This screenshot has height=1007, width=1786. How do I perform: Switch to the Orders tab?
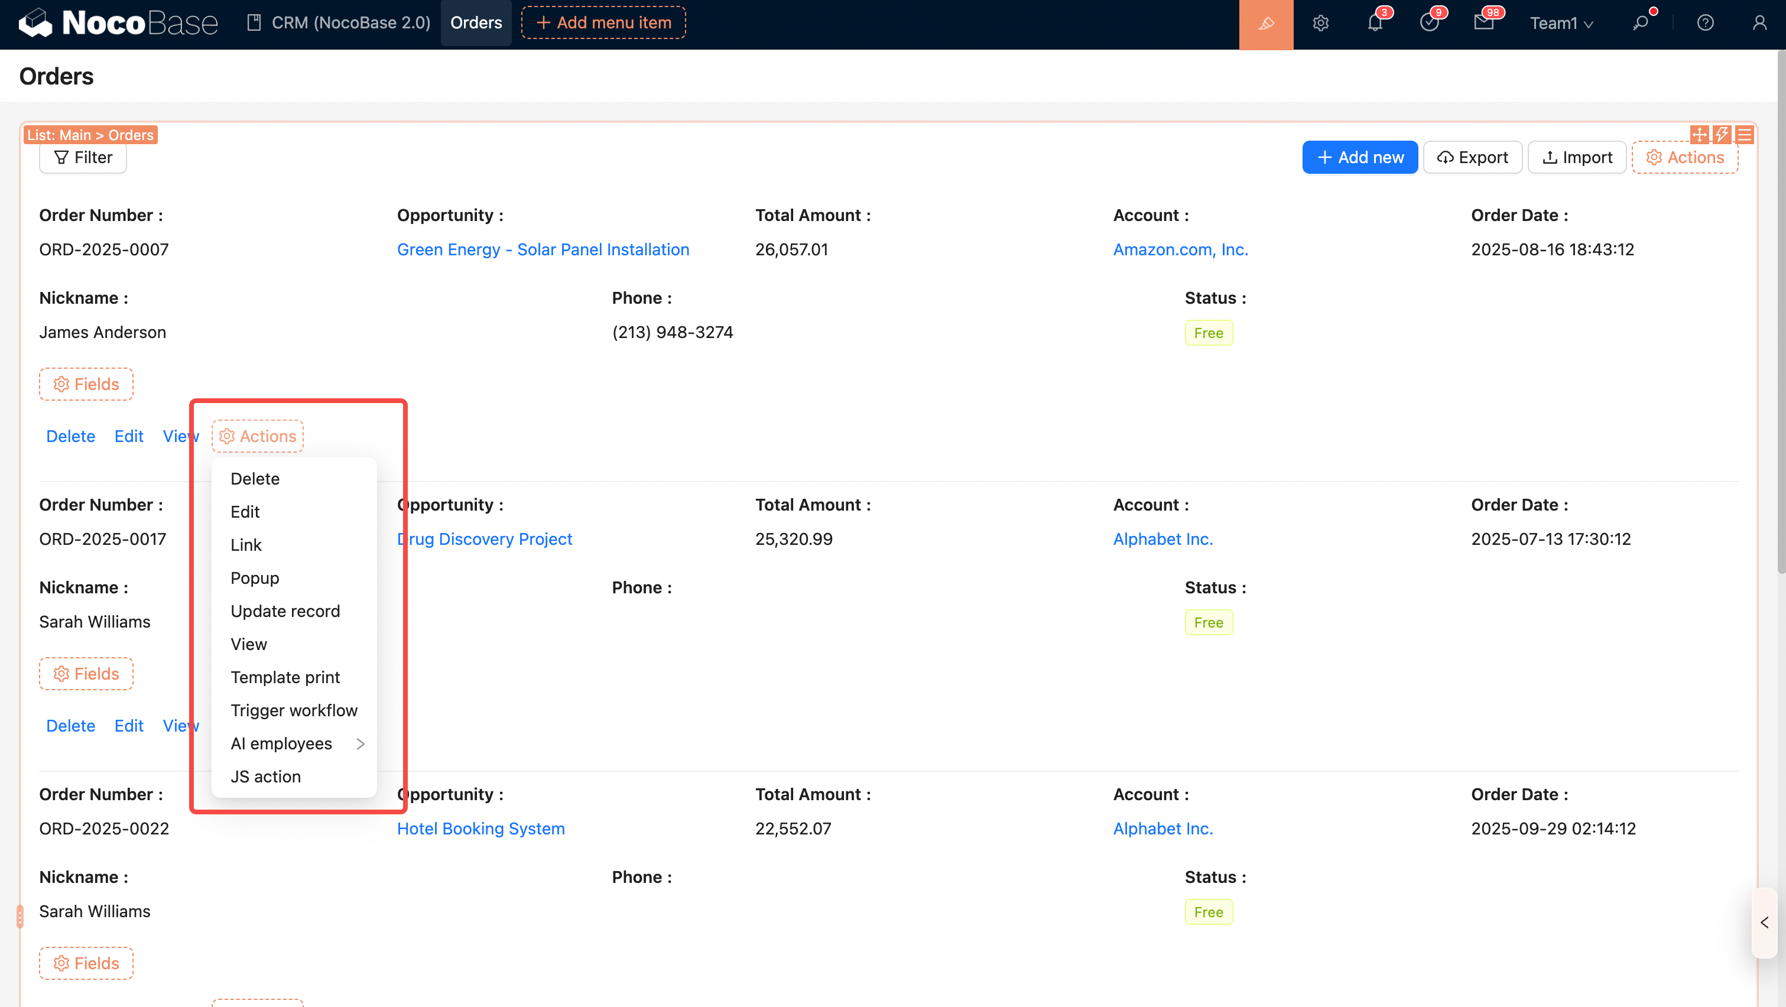pos(476,23)
